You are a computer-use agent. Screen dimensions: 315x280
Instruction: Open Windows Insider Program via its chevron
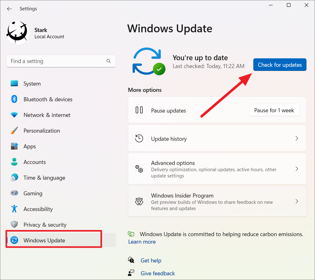pos(297,201)
